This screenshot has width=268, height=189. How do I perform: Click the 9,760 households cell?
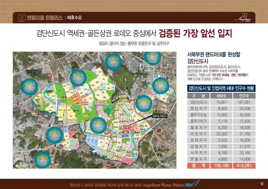click(x=221, y=153)
